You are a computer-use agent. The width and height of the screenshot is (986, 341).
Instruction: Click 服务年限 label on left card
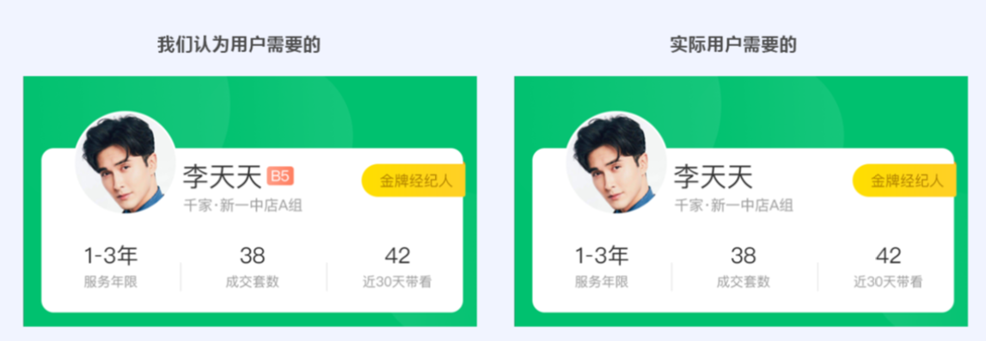pos(111,282)
